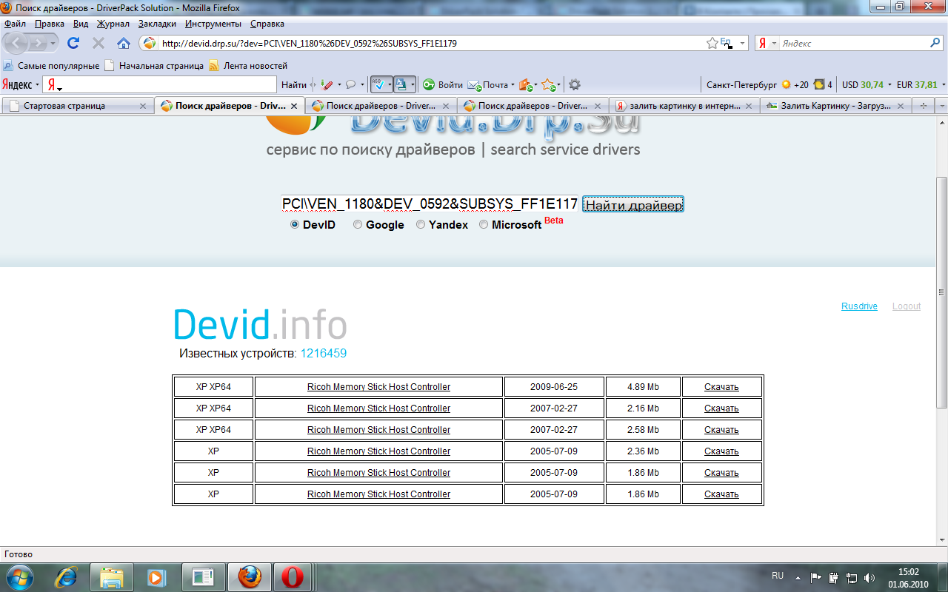Open Windows Media Player from the taskbar
This screenshot has width=948, height=592.
coord(156,576)
